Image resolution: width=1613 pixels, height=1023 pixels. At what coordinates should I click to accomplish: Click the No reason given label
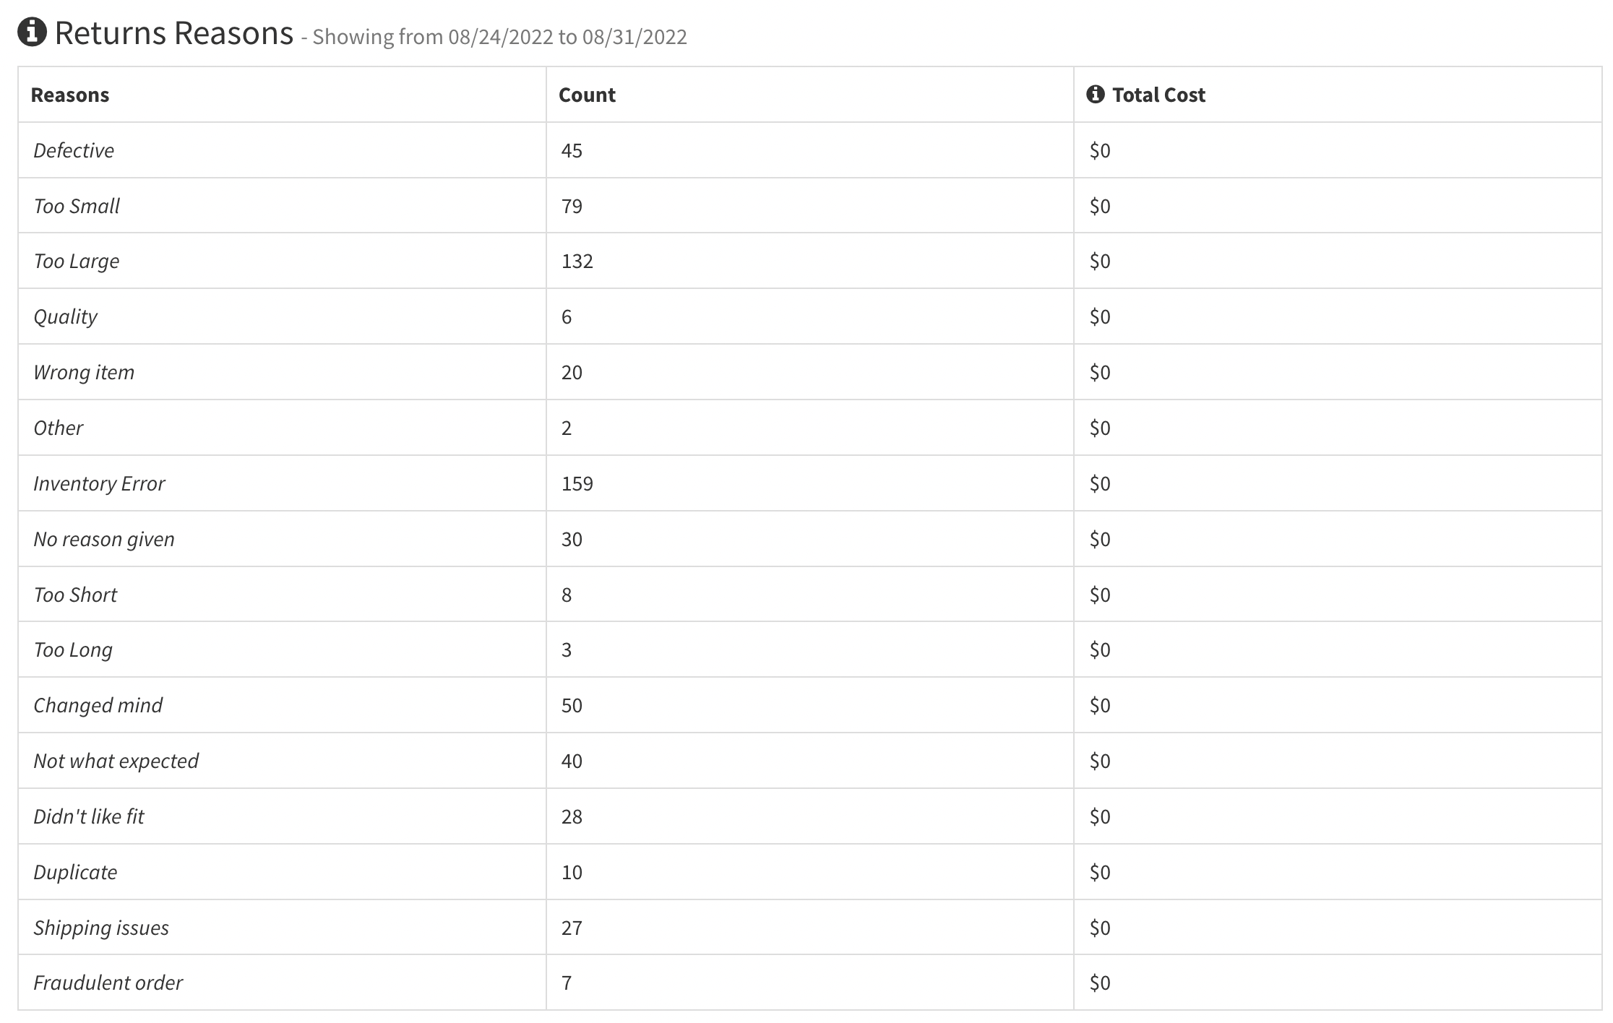[104, 539]
